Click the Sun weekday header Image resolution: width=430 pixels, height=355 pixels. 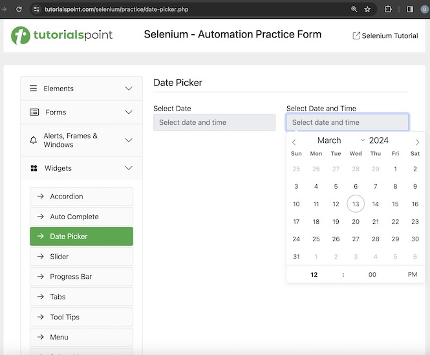tap(296, 154)
